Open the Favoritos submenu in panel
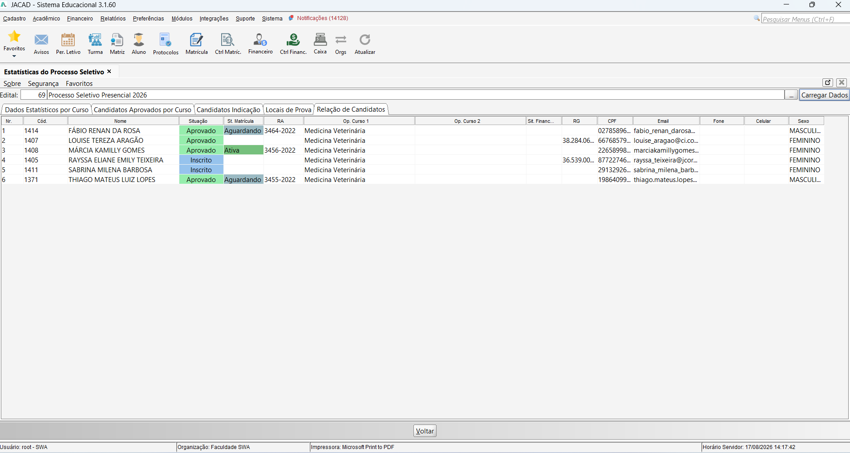 coord(79,84)
